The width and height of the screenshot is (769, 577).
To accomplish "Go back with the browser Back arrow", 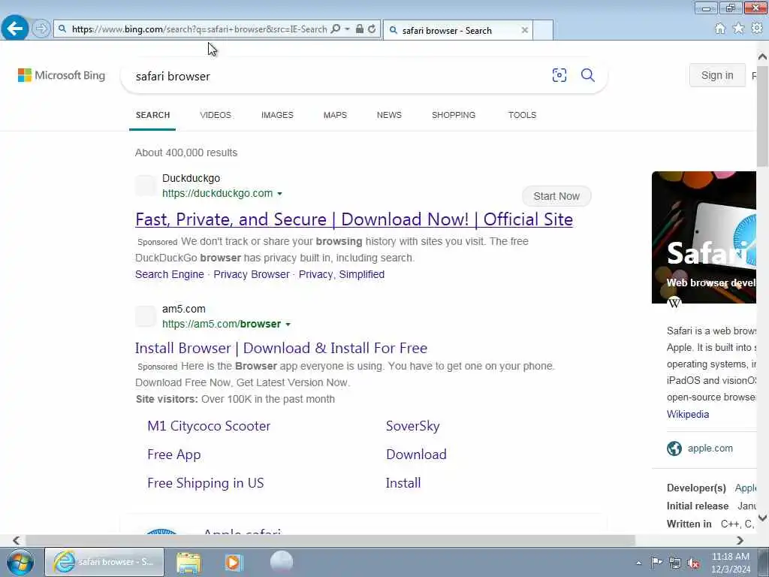I will click(x=15, y=29).
